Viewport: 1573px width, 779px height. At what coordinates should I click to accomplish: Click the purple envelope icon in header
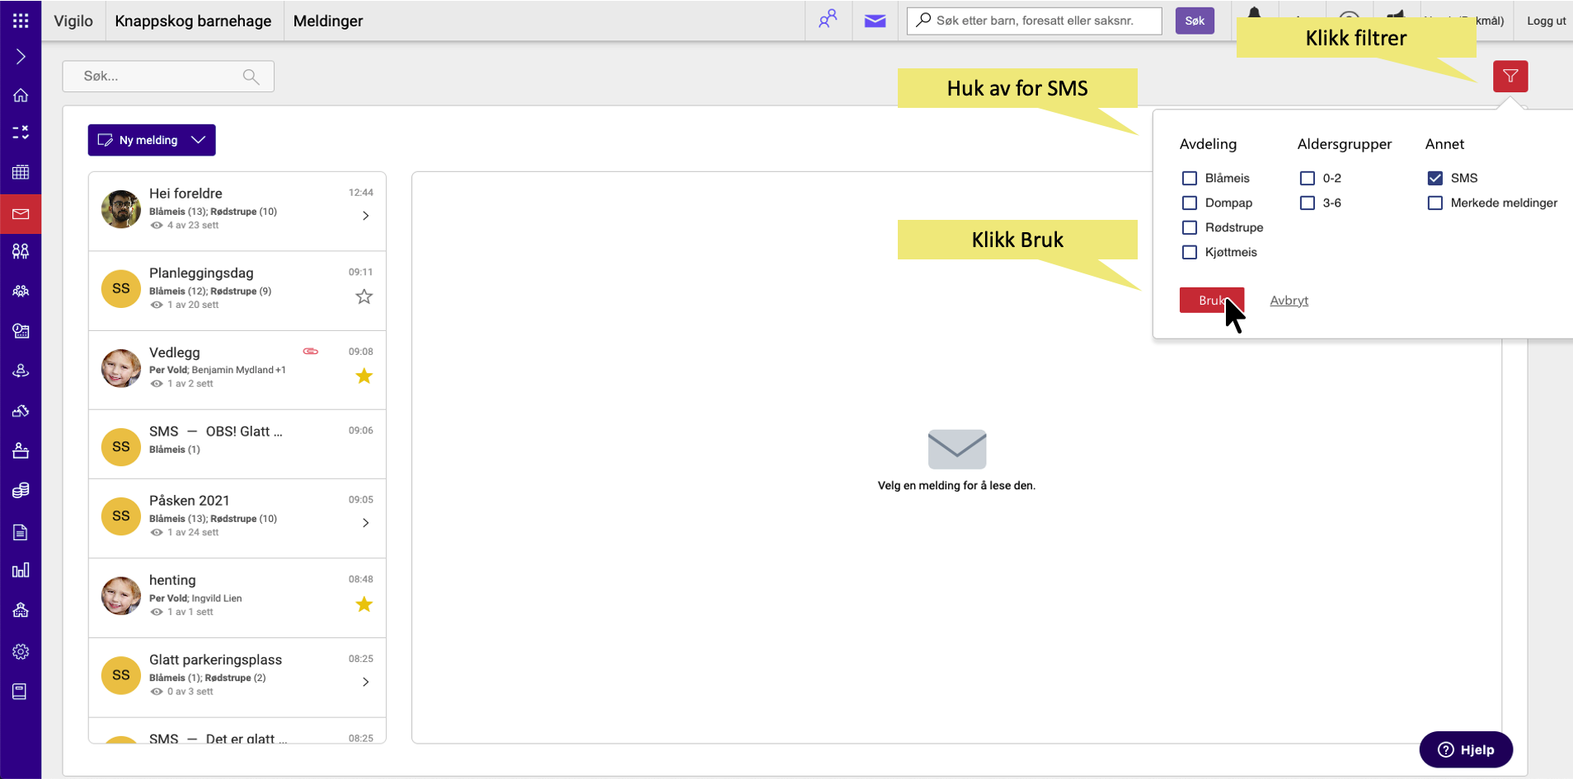(x=875, y=21)
